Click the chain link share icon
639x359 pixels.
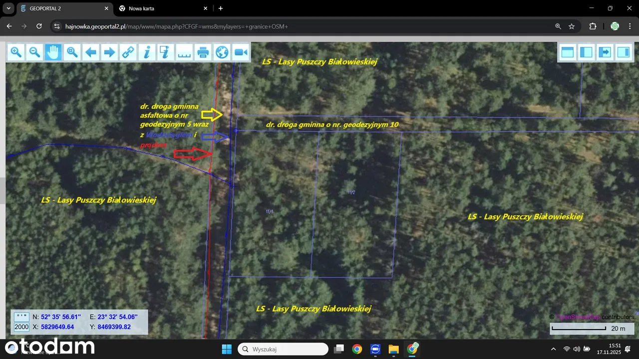click(128, 52)
